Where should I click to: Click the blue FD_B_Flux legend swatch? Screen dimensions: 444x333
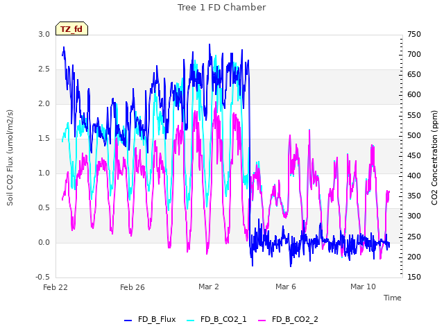128,321
